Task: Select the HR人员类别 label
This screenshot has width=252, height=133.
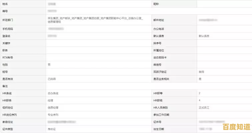Action: coord(160,108)
